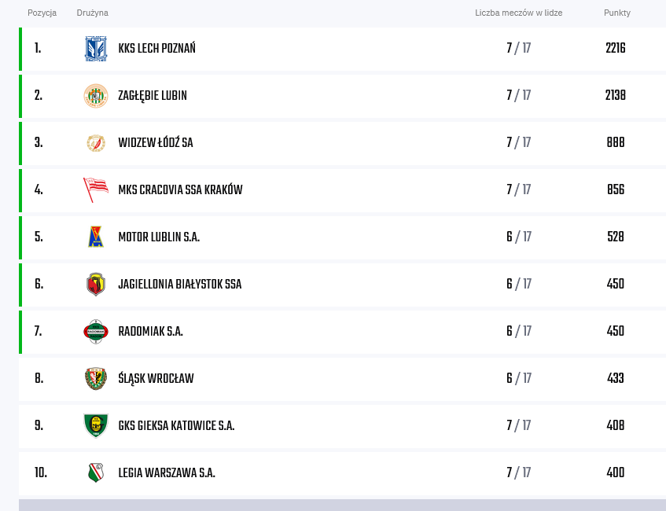Click the KKS Lech Poznań club crest
Viewport: 666px width, 511px height.
pos(96,49)
